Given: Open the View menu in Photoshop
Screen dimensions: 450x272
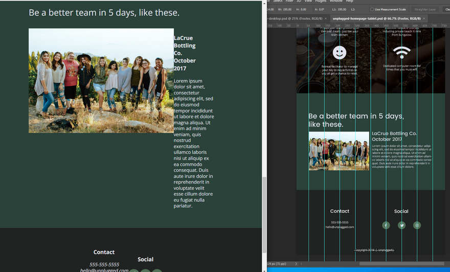Looking at the screenshot, I should tap(308, 2).
